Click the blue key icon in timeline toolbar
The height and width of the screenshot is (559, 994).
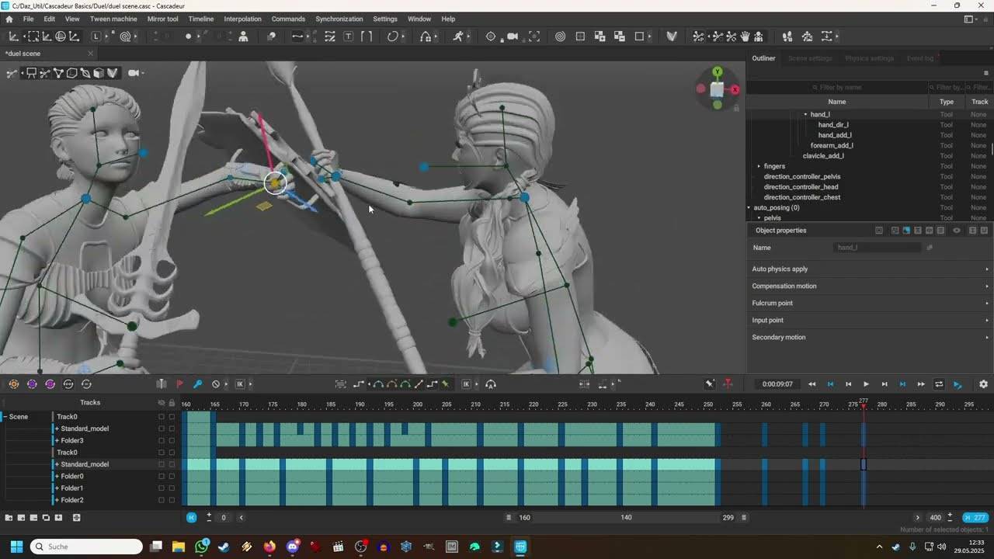[197, 384]
